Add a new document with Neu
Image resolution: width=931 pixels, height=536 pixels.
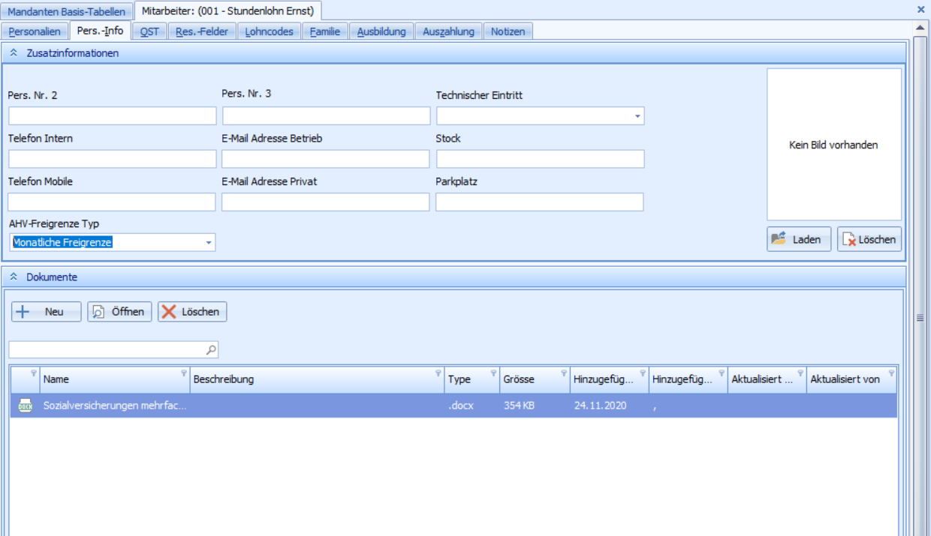click(x=47, y=312)
